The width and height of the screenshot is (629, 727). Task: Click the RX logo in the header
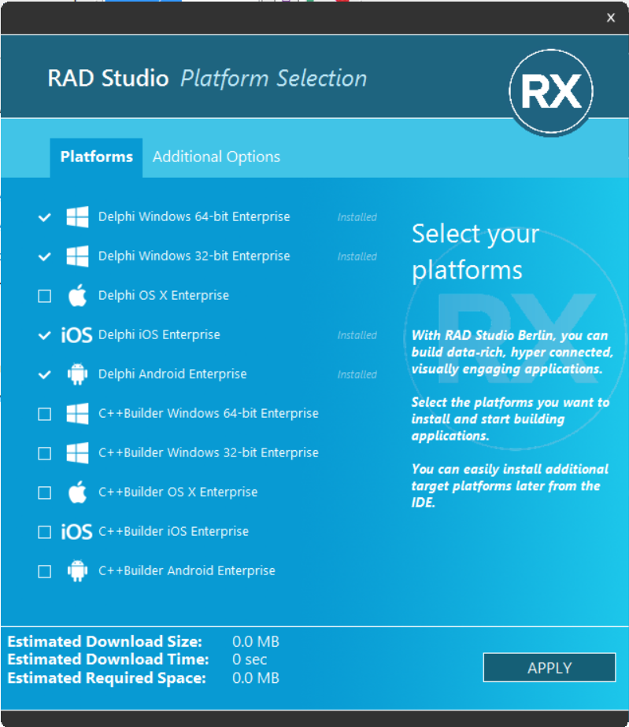551,91
